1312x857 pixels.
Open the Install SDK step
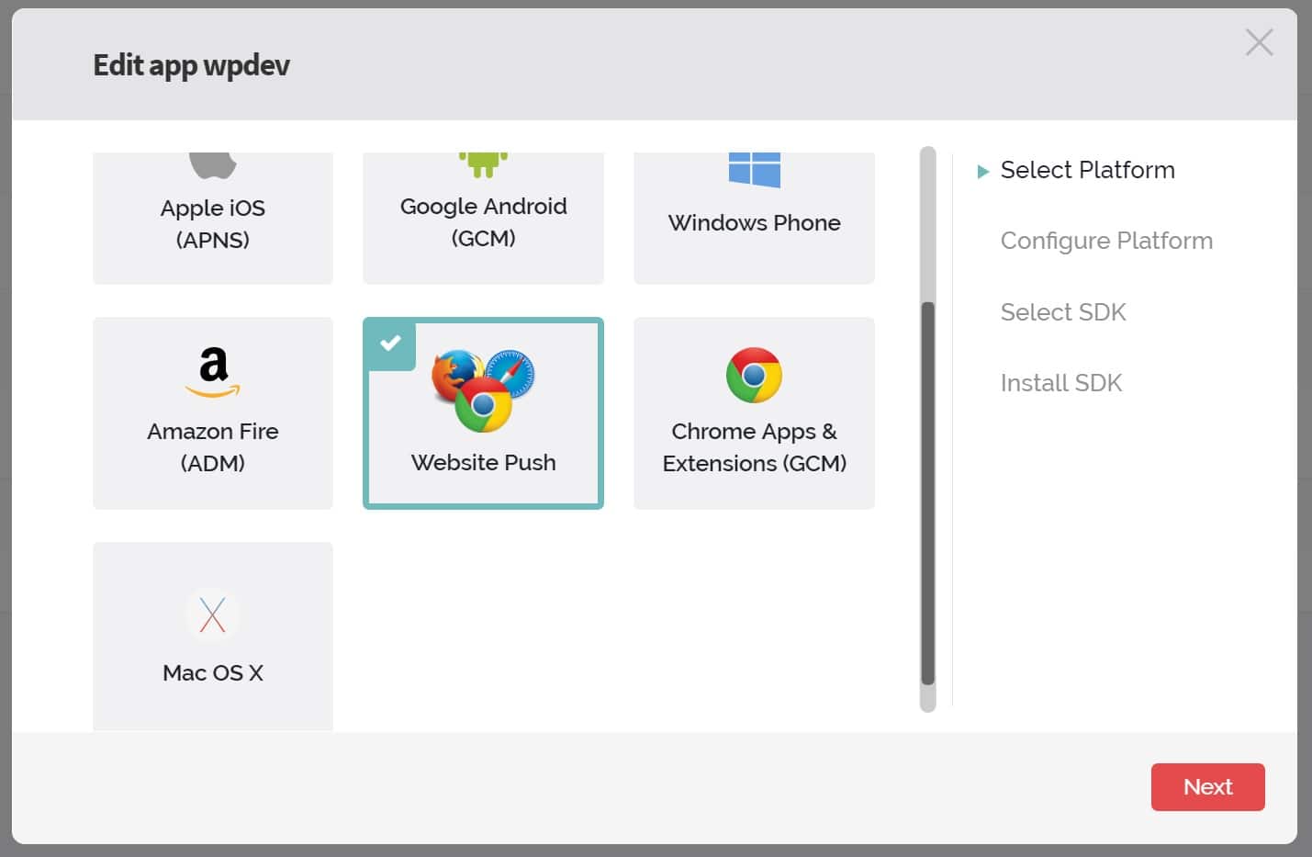[1061, 383]
